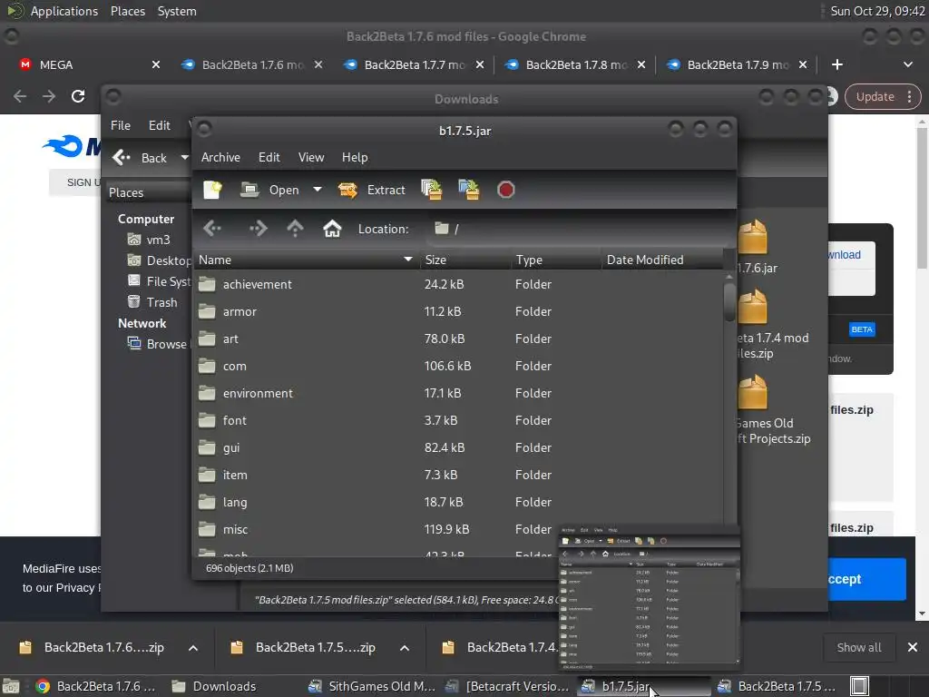The image size is (929, 697).
Task: Reload the Chrome page
Action: (x=78, y=96)
